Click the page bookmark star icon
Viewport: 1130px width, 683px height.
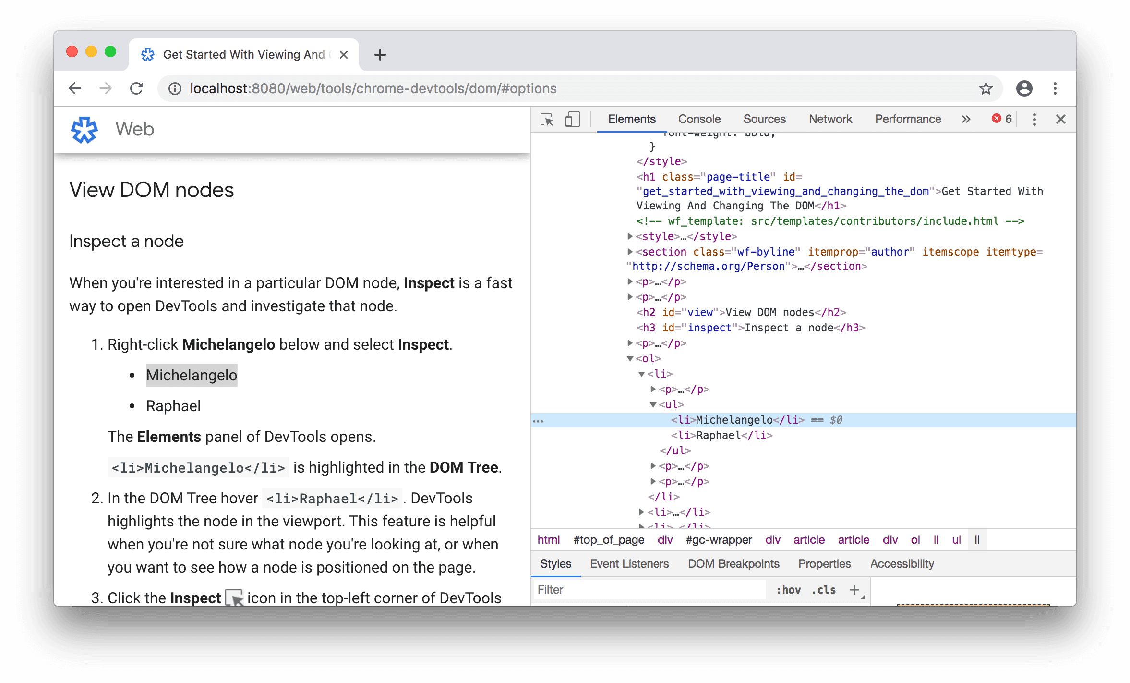(x=986, y=89)
